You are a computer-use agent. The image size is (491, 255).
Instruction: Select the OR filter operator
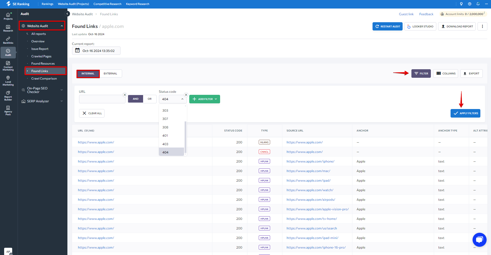coord(150,99)
